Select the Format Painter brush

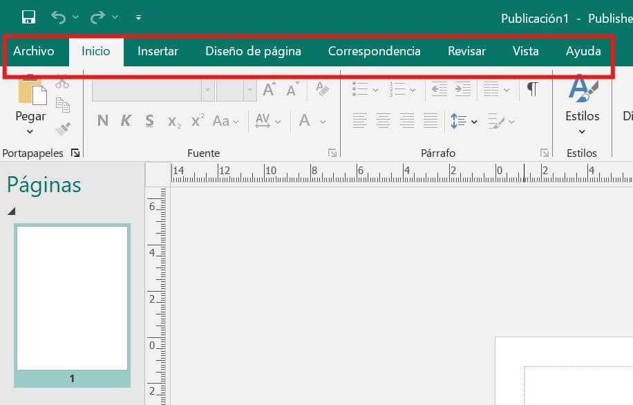(x=63, y=129)
